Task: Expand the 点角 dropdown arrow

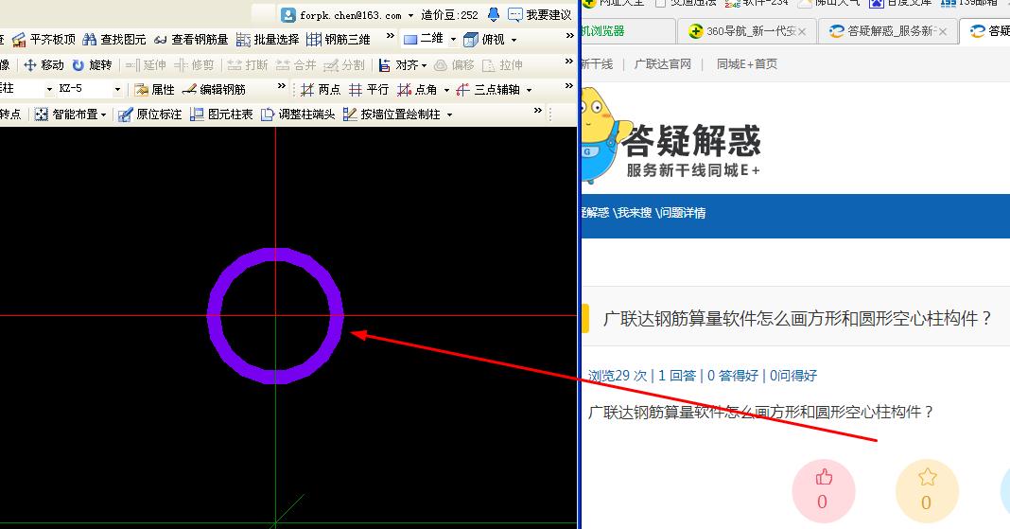Action: (446, 90)
